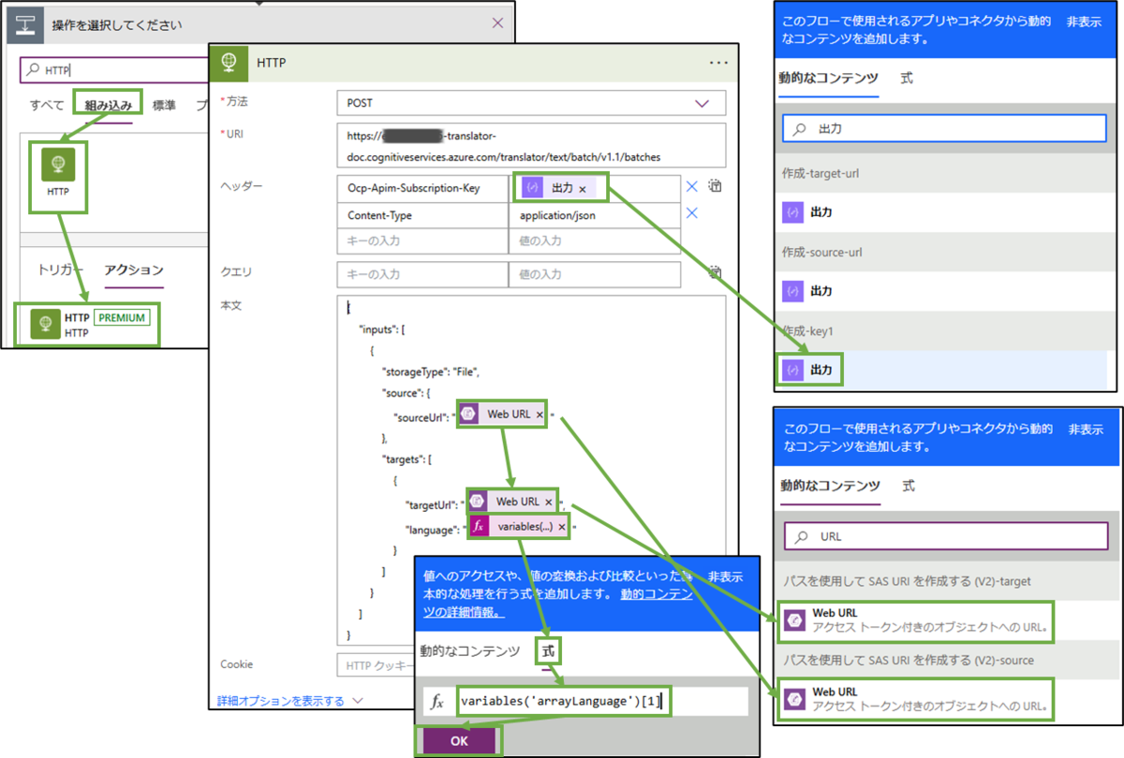This screenshot has height=758, width=1124.
Task: Switch to the 標準 tab
Action: 164,105
